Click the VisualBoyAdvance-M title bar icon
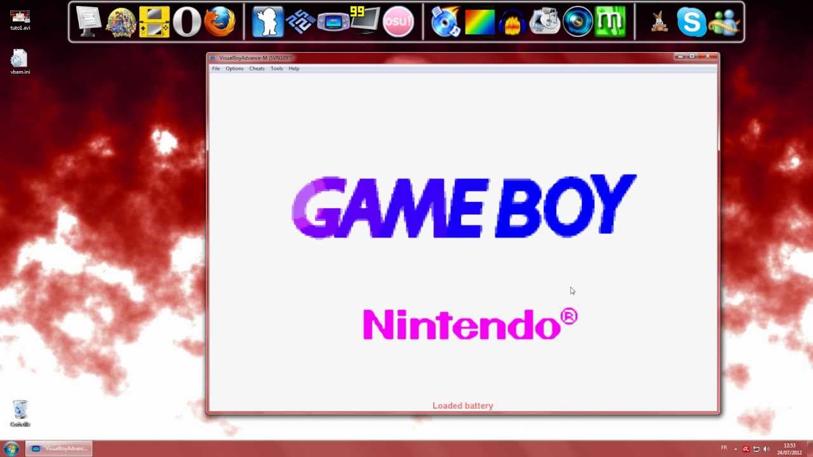Viewport: 813px width, 457px height. pyautogui.click(x=213, y=58)
